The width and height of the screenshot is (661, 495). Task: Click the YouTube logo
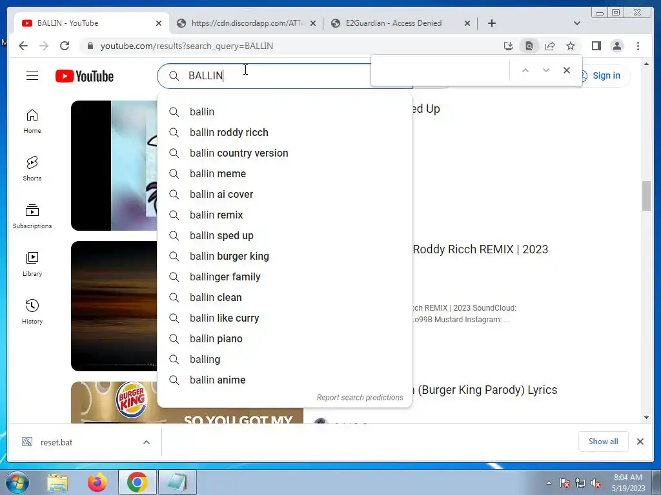click(85, 76)
